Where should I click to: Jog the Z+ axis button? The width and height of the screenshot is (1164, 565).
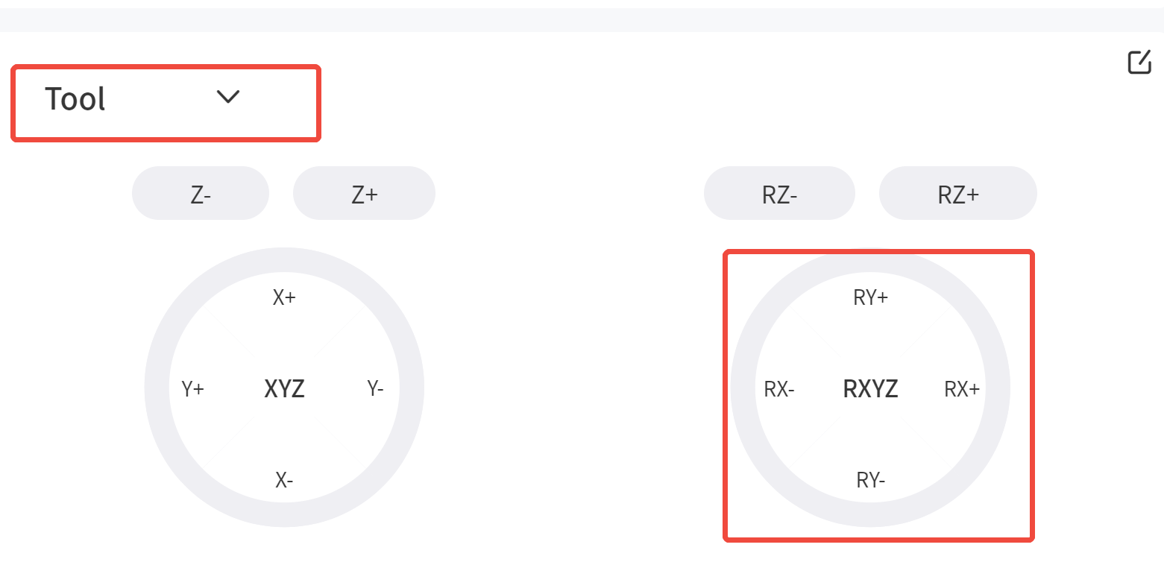(x=364, y=193)
